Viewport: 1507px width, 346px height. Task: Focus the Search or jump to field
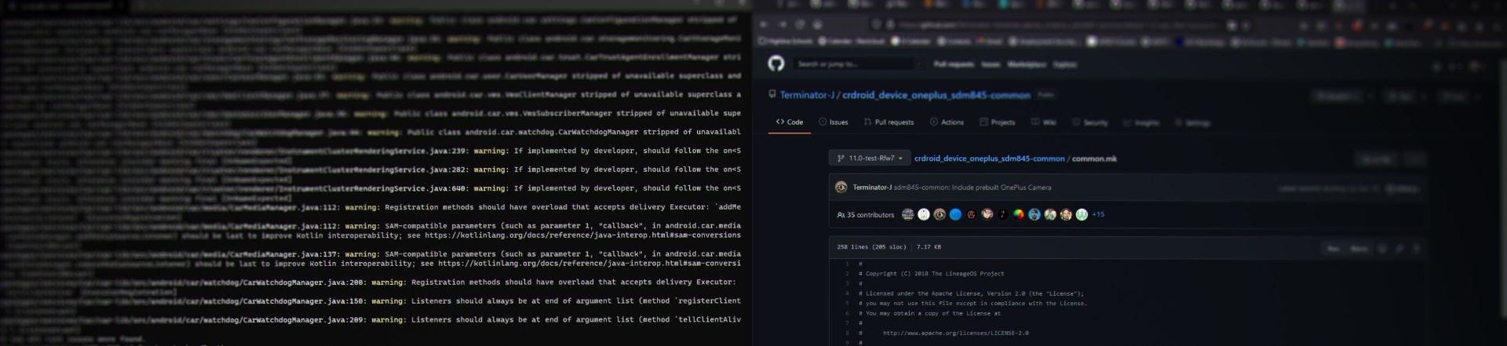pos(852,64)
